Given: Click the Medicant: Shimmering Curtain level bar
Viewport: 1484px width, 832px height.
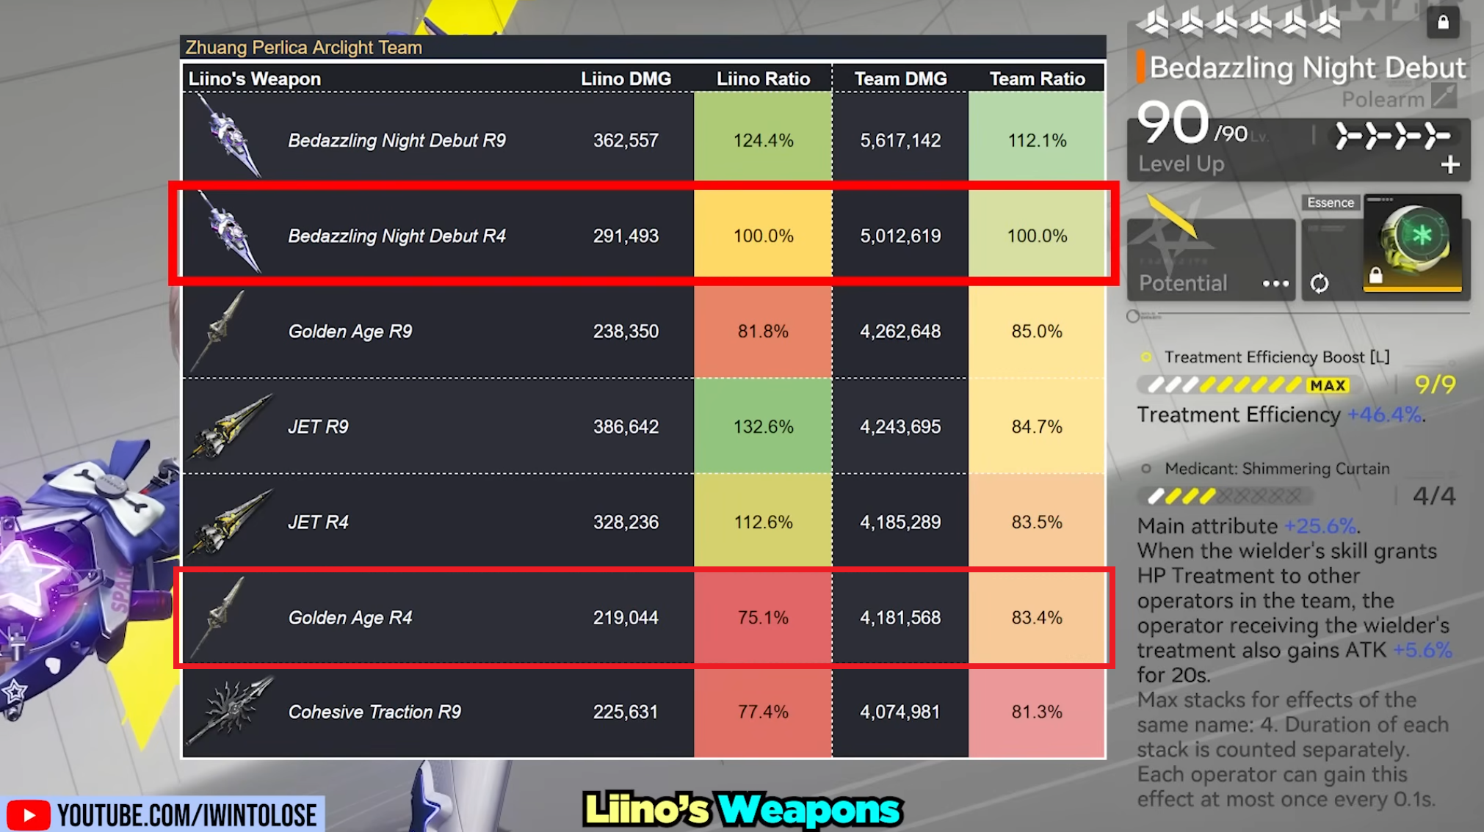Looking at the screenshot, I should click(x=1227, y=497).
